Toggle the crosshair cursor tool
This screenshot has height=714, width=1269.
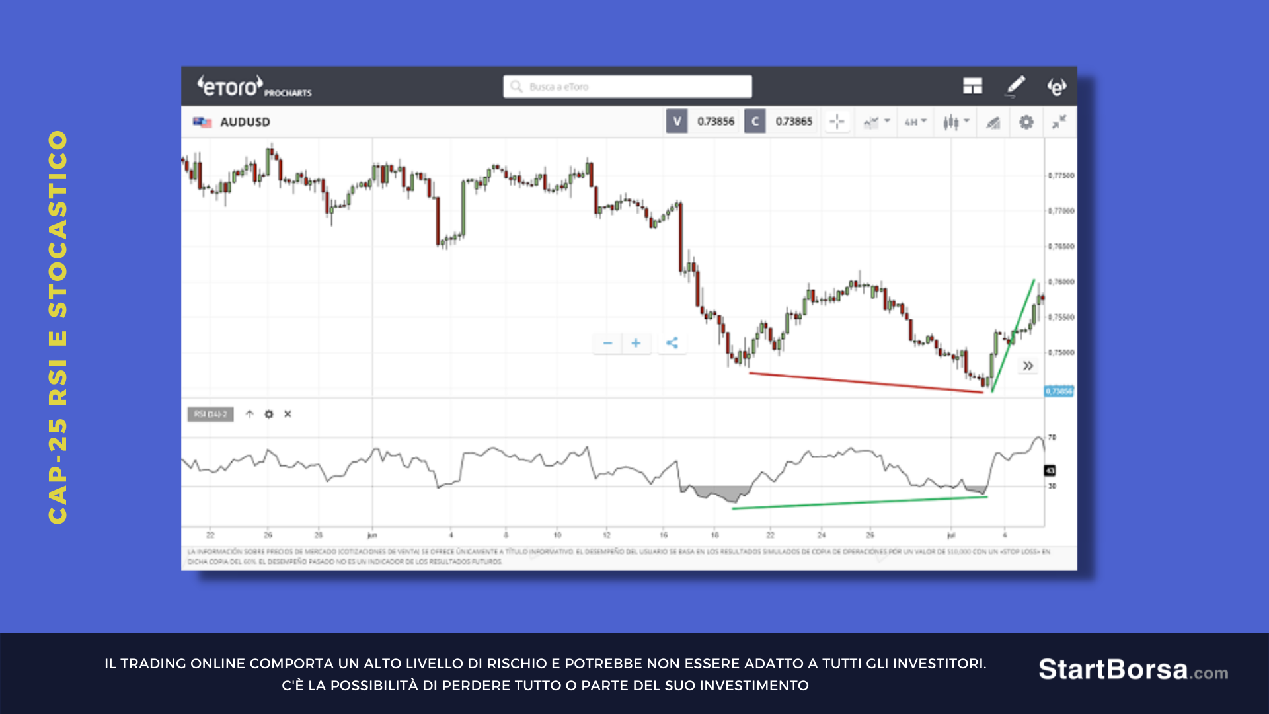(x=837, y=122)
